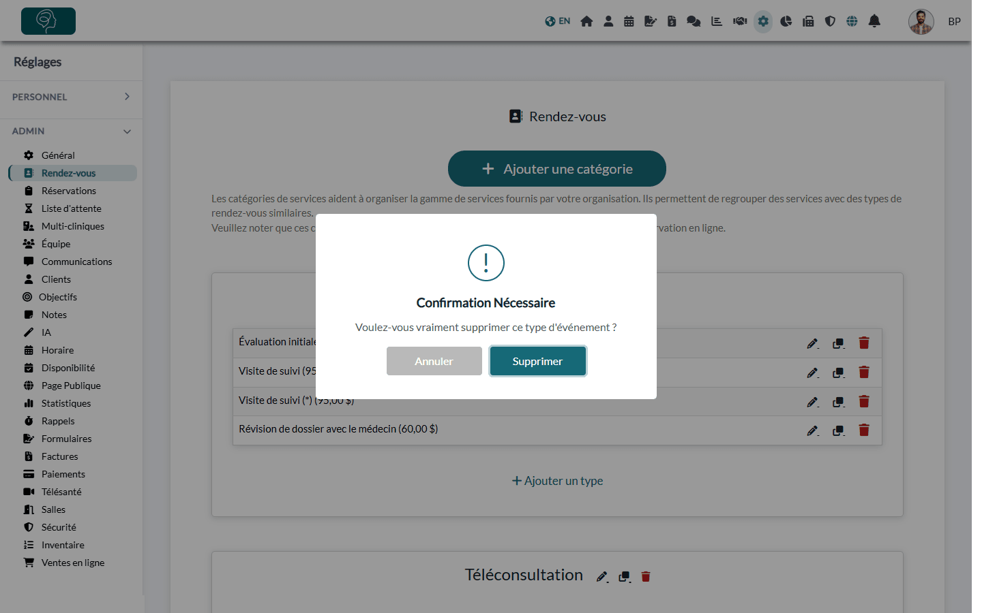Open the pie chart statistics icon
Image resolution: width=982 pixels, height=613 pixels.
786,21
